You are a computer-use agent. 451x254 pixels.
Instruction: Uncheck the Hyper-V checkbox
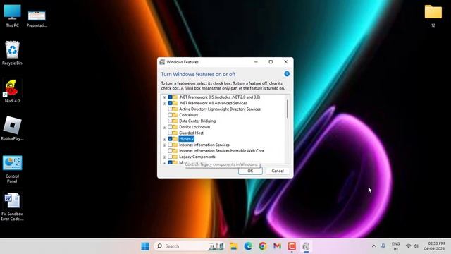point(171,139)
